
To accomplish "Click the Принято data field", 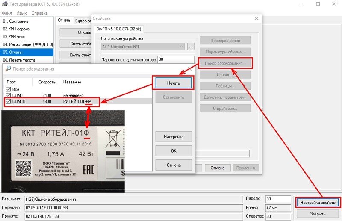I will coord(134,216).
